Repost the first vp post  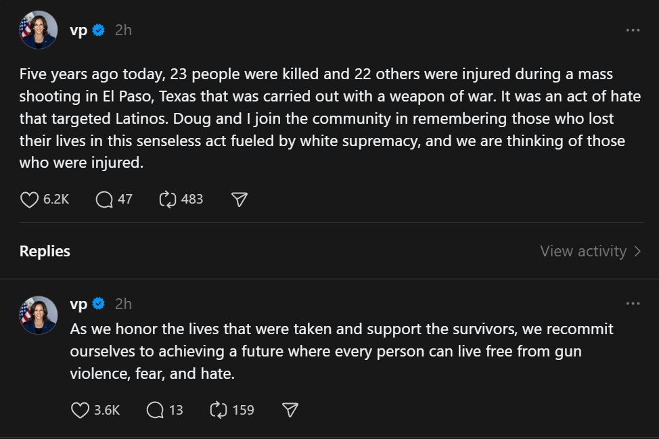167,199
